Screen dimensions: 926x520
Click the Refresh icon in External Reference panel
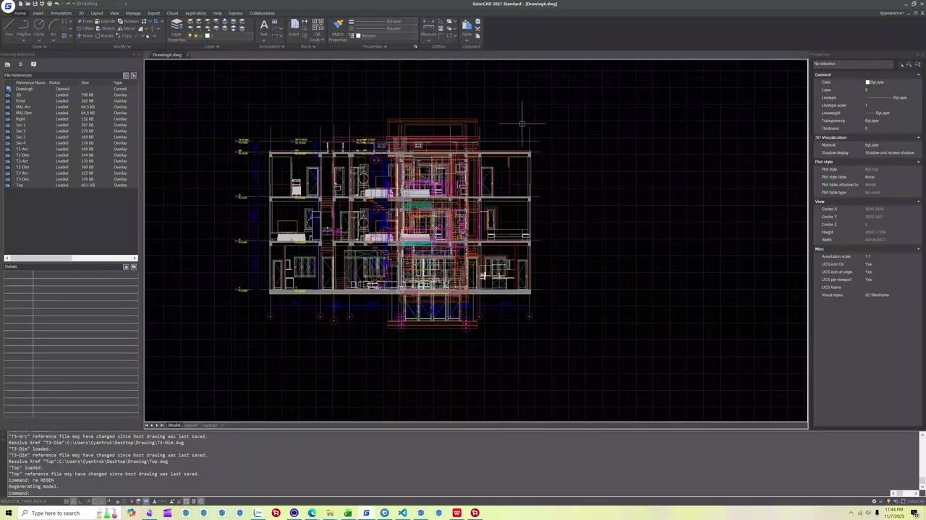point(20,64)
